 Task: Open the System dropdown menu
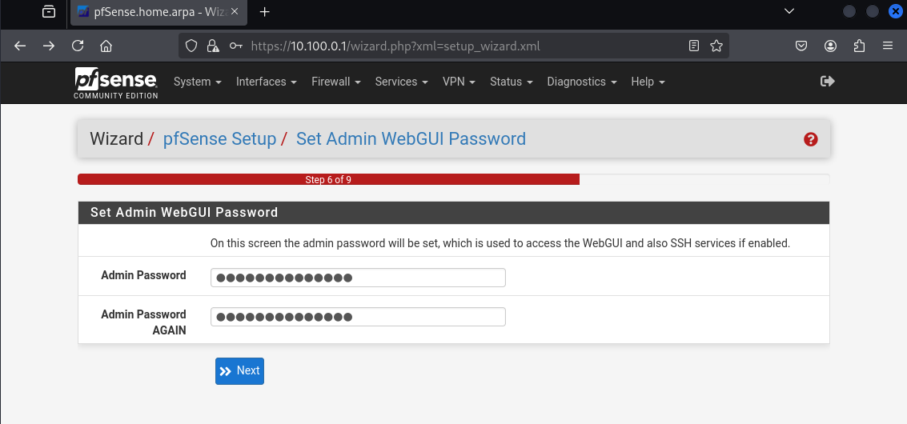pyautogui.click(x=198, y=82)
